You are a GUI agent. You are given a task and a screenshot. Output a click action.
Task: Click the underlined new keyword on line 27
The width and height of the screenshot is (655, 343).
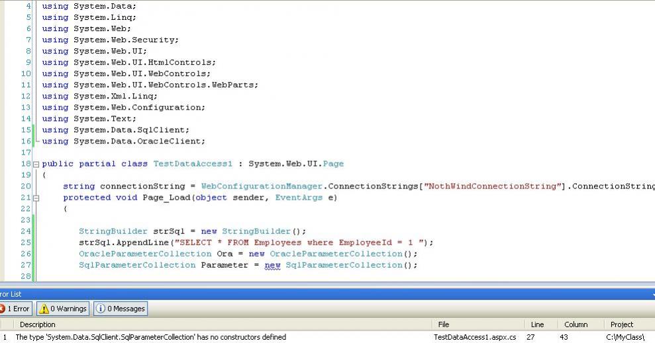(x=272, y=266)
